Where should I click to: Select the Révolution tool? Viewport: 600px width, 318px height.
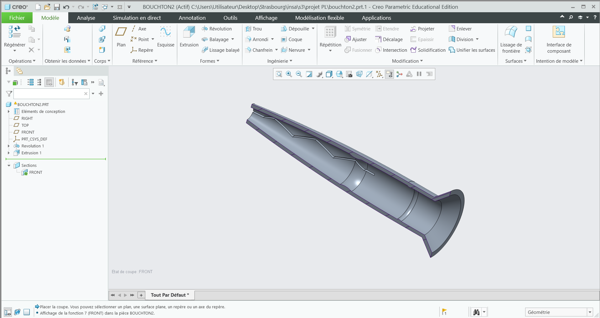coord(217,29)
